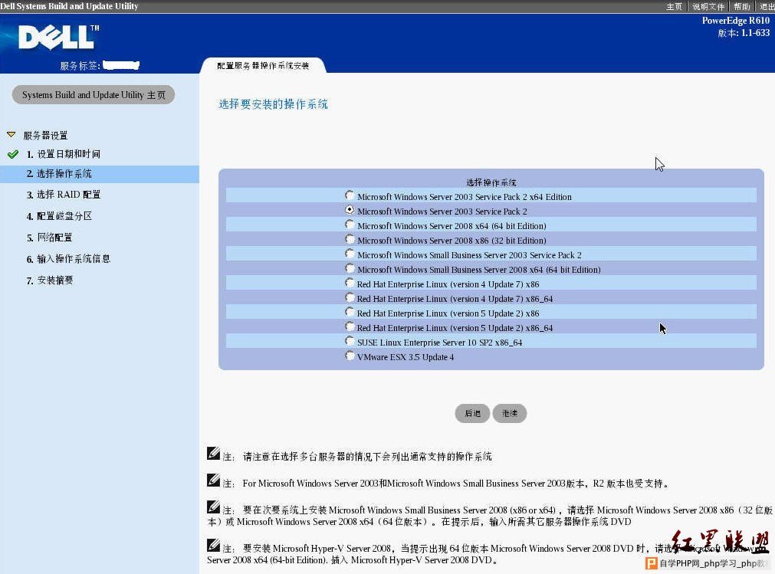Click 退出 in the top bar
The height and width of the screenshot is (574, 775).
point(767,6)
